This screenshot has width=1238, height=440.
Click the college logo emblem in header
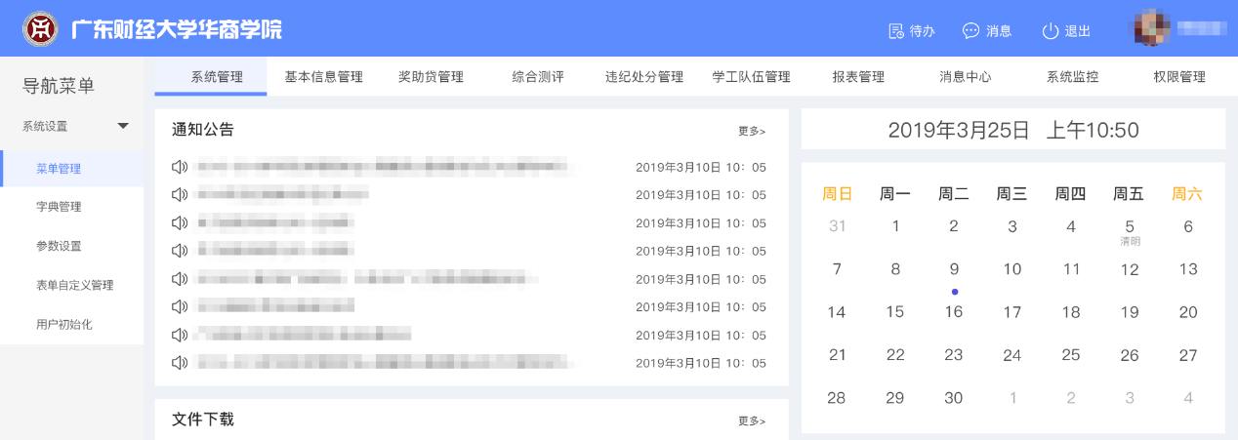[x=40, y=29]
